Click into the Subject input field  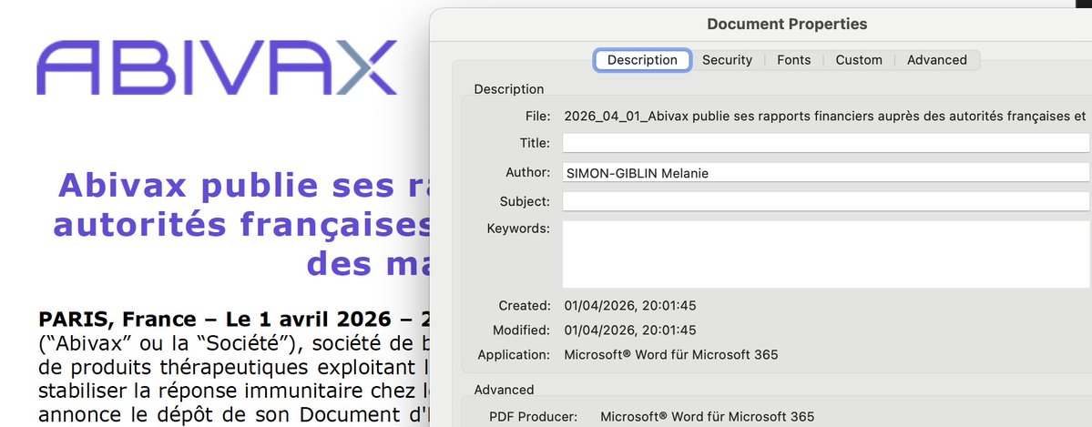[827, 201]
